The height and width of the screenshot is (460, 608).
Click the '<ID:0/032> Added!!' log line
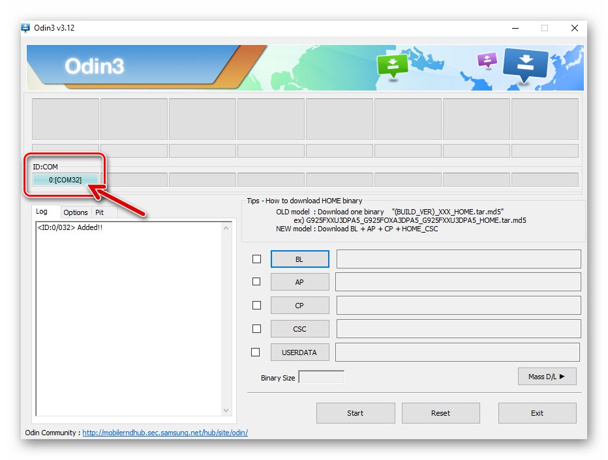tap(70, 227)
